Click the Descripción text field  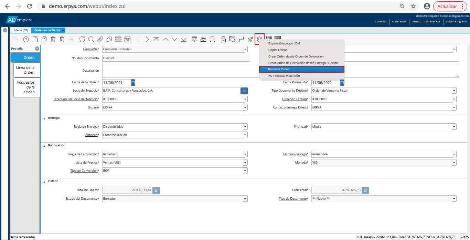click(x=176, y=71)
